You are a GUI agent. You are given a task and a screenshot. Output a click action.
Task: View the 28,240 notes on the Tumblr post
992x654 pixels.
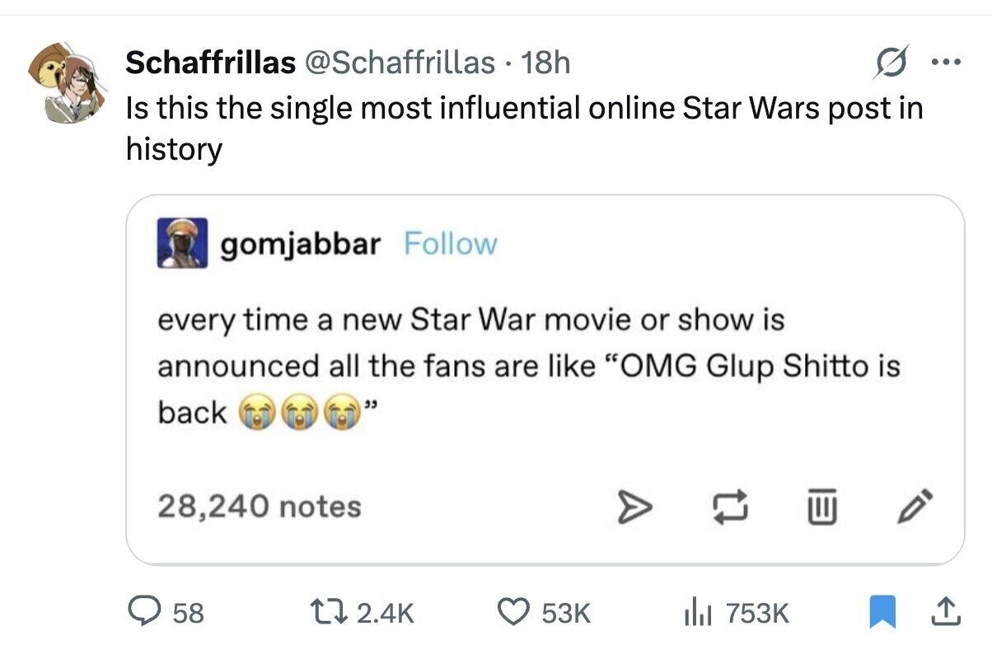click(x=260, y=508)
